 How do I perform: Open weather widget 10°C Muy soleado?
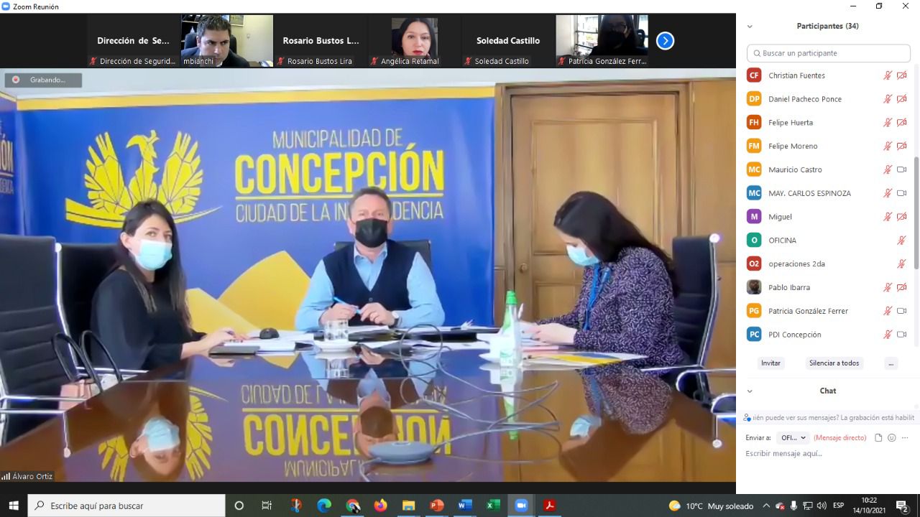[712, 506]
